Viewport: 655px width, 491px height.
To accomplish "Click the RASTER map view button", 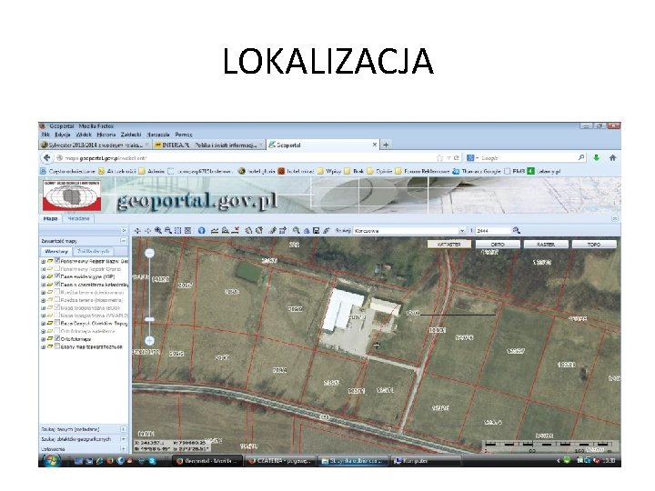I will (546, 245).
